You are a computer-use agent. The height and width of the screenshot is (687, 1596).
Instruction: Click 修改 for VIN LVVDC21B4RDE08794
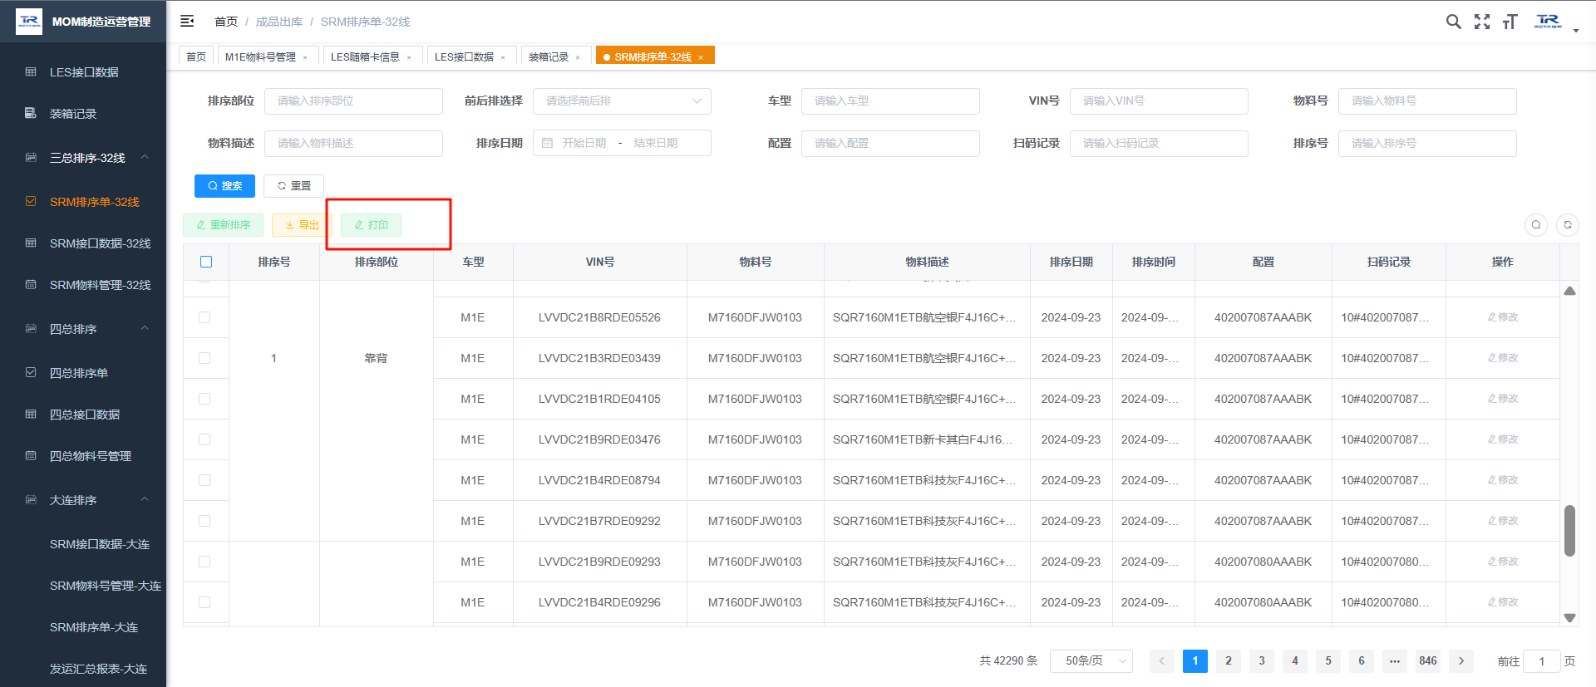pyautogui.click(x=1503, y=480)
